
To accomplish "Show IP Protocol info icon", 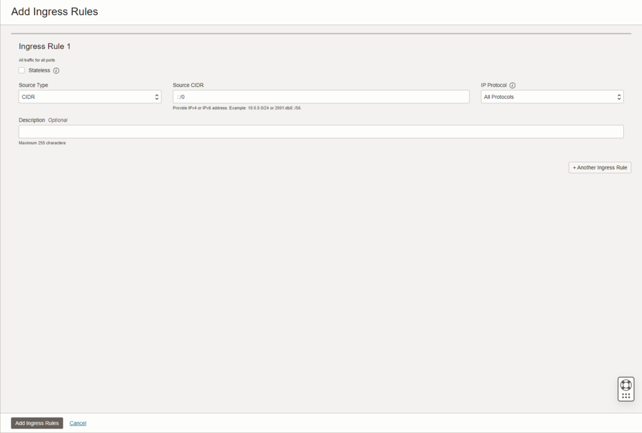I will [x=512, y=86].
